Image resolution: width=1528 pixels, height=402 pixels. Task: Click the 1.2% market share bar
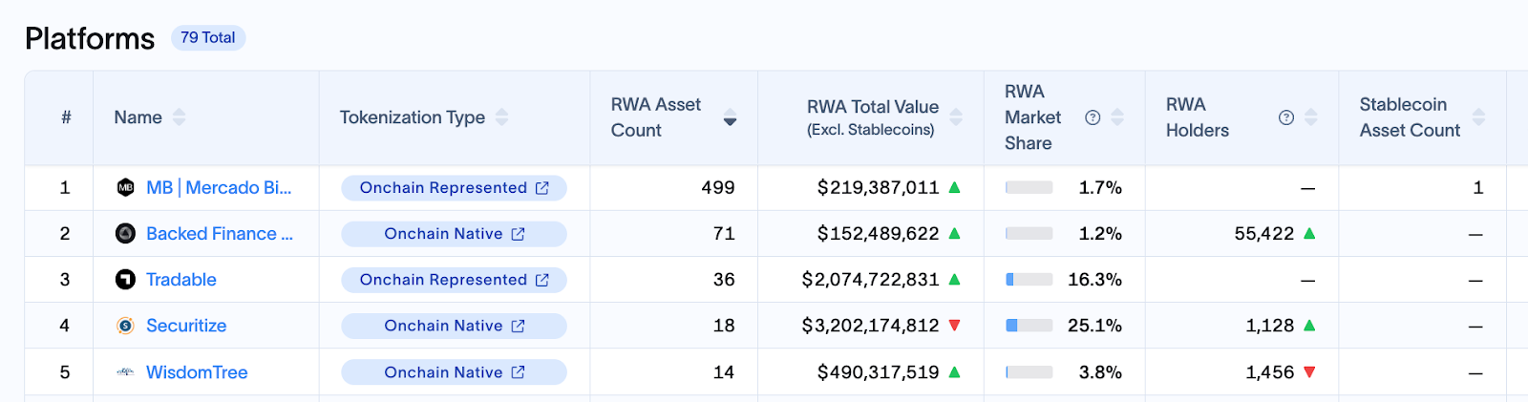click(1029, 233)
